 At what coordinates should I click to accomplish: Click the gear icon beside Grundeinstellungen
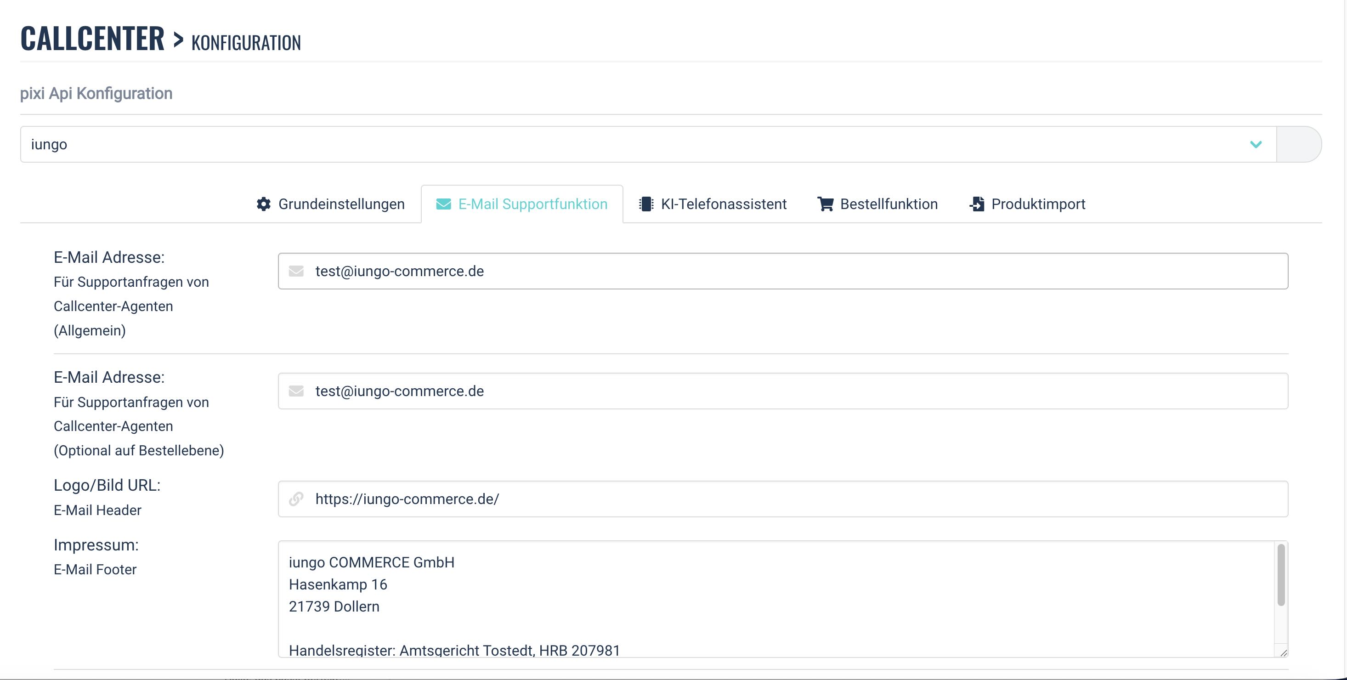click(x=264, y=204)
